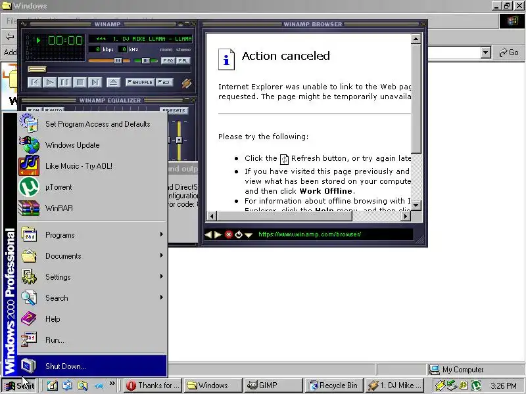Open the equalizer PRESETS menu
Viewport: 526px width, 394px height.
coord(174,110)
